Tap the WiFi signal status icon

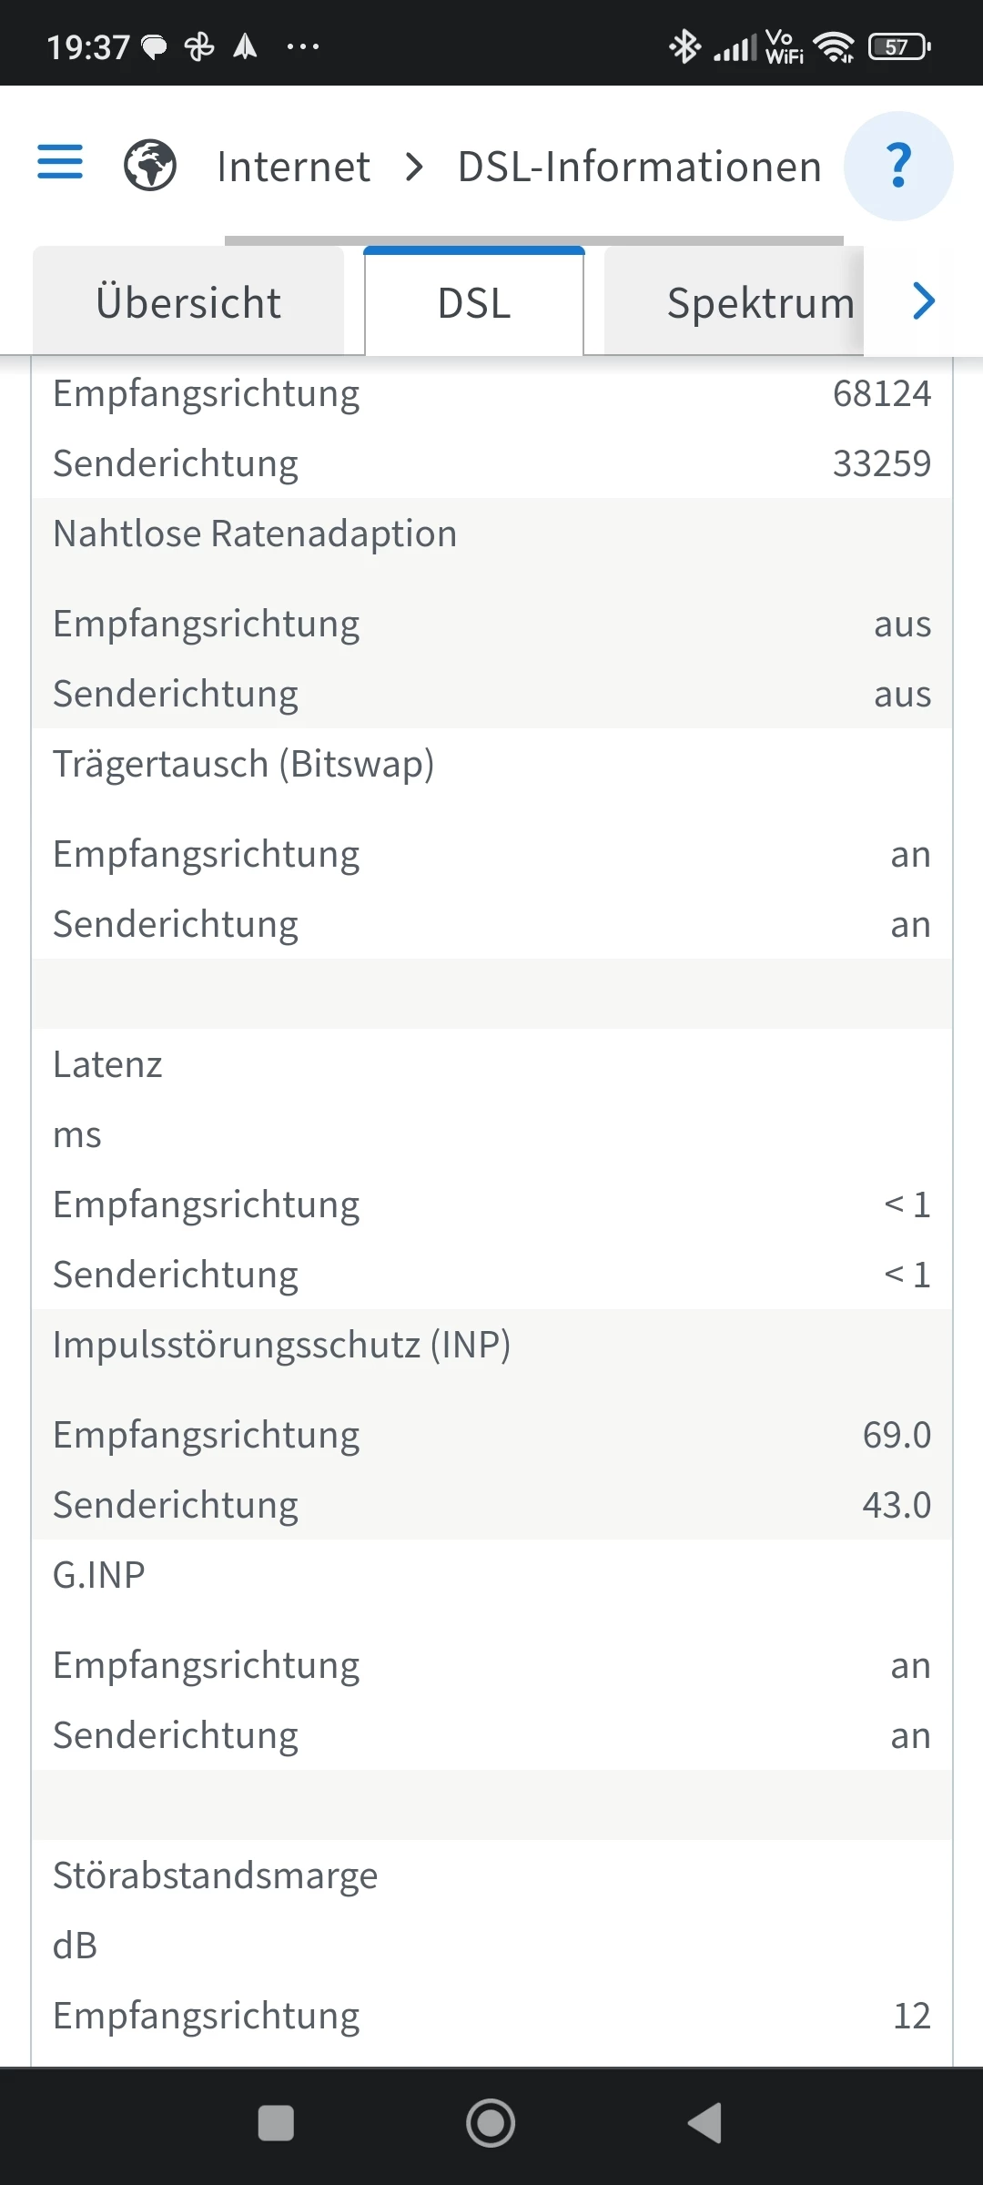pyautogui.click(x=834, y=46)
